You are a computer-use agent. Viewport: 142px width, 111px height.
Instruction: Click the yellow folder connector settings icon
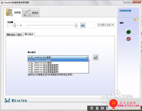136,19
